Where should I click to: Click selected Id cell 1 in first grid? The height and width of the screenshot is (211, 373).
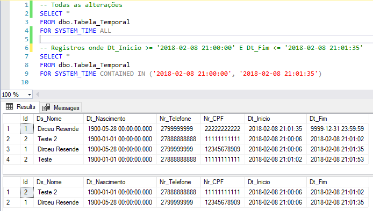tap(27, 129)
